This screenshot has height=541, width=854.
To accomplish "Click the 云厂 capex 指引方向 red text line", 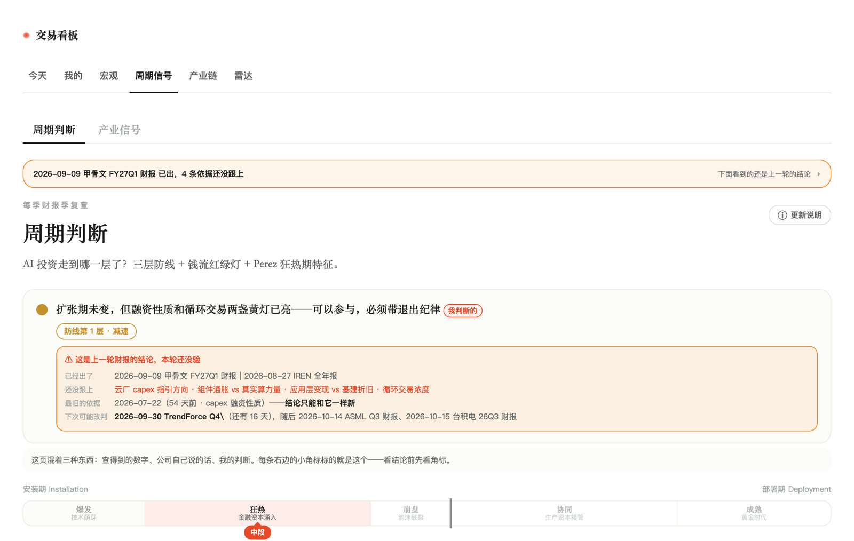I will (272, 389).
